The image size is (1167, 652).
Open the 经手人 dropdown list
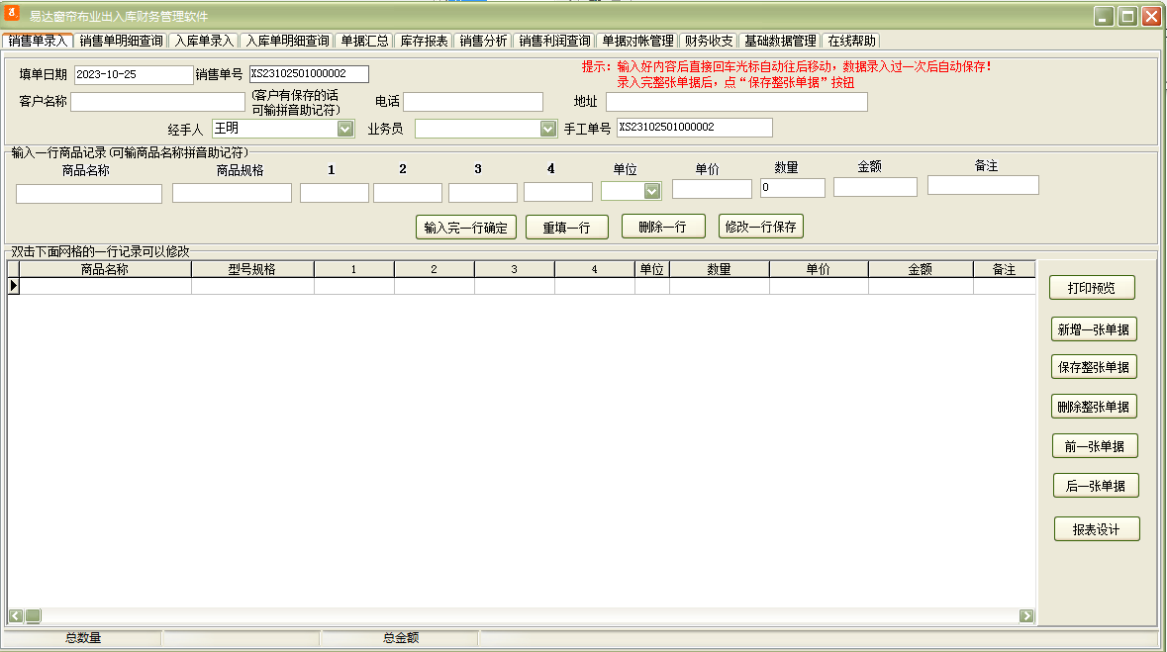(345, 129)
